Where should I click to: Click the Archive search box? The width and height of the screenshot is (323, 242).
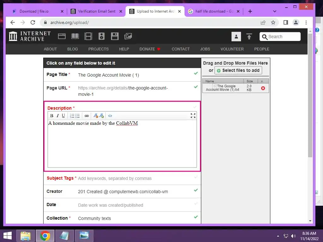(280, 37)
